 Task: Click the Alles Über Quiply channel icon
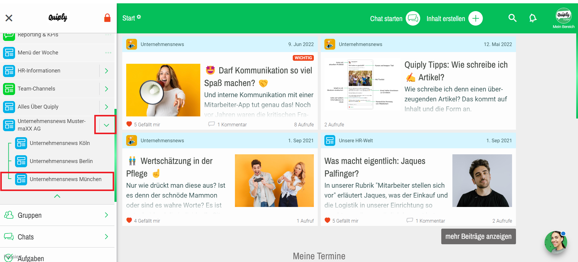(9, 107)
